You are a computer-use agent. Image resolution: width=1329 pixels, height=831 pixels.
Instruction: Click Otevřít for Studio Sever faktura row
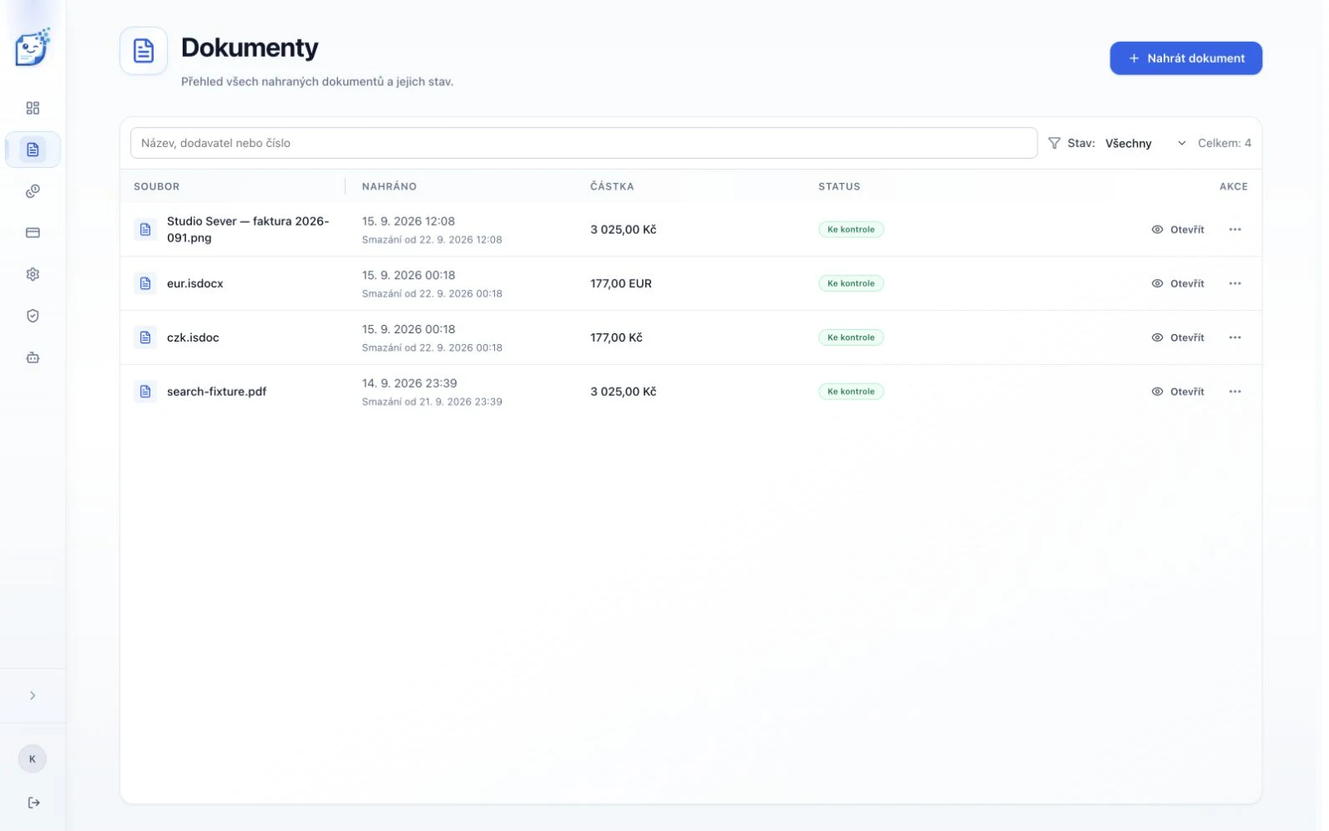[1178, 230]
